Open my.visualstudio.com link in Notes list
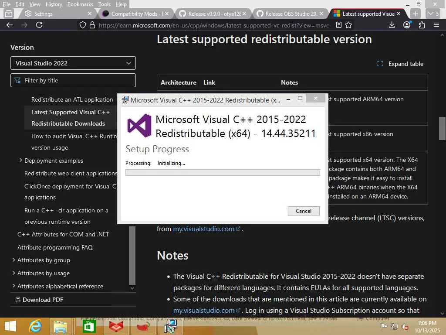Screen dimensions: 446x335 tap(207, 310)
